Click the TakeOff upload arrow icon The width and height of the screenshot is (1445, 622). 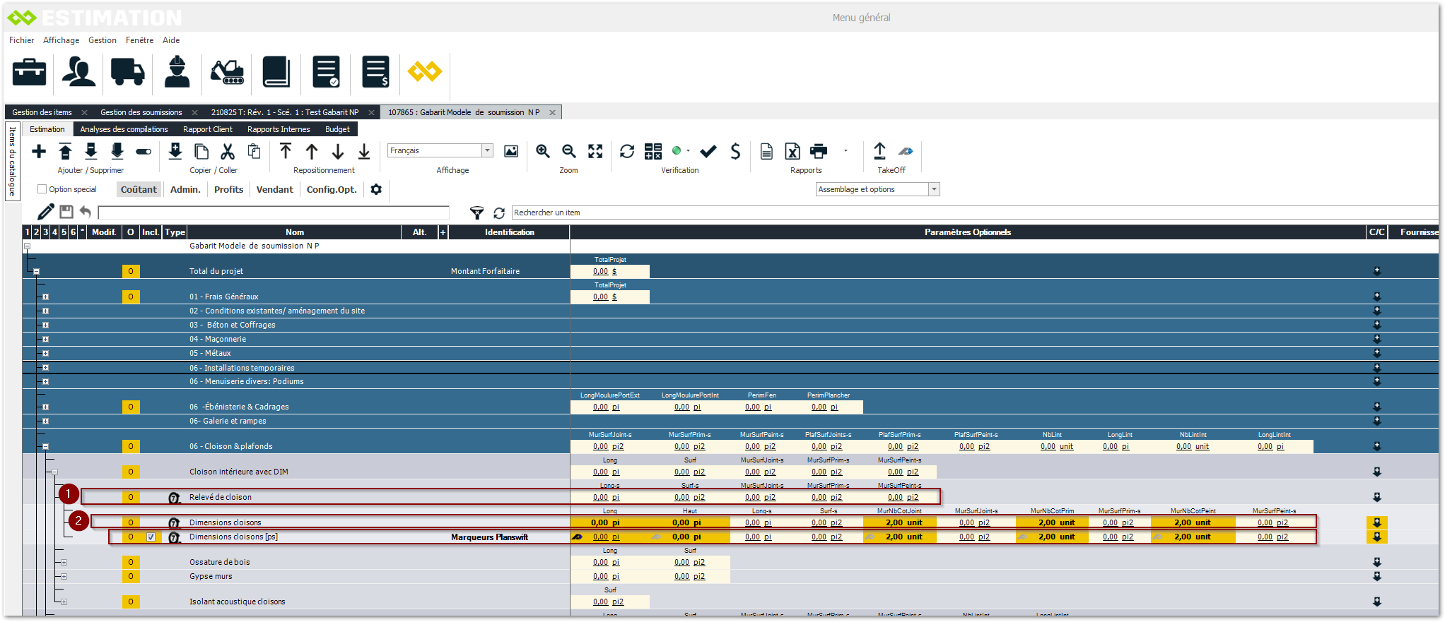879,150
